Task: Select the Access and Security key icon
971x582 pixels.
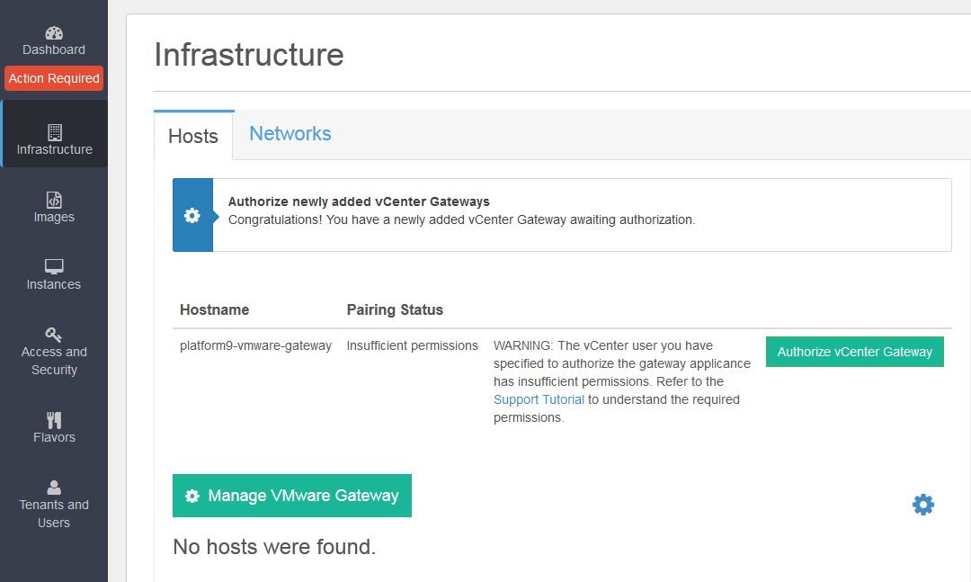Action: click(x=54, y=335)
